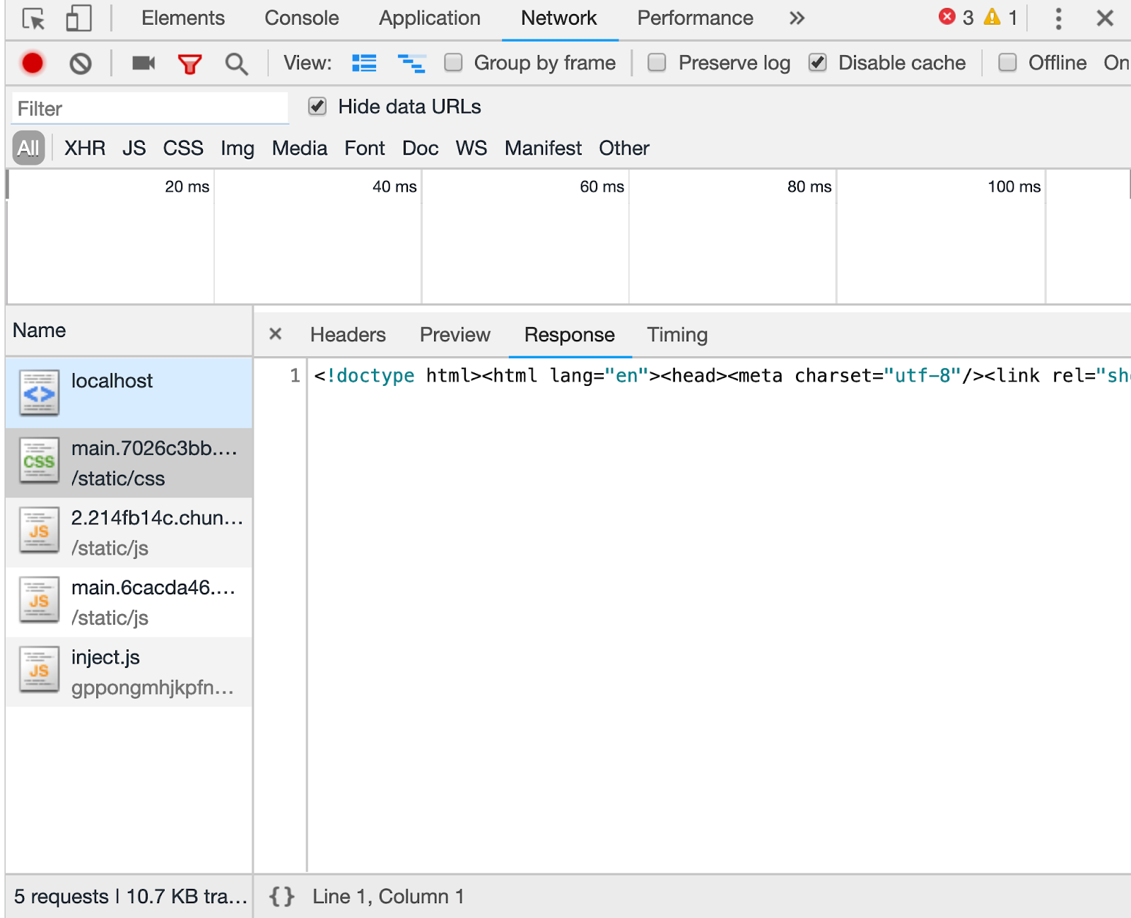
Task: Filter requests by Img type
Action: [238, 148]
